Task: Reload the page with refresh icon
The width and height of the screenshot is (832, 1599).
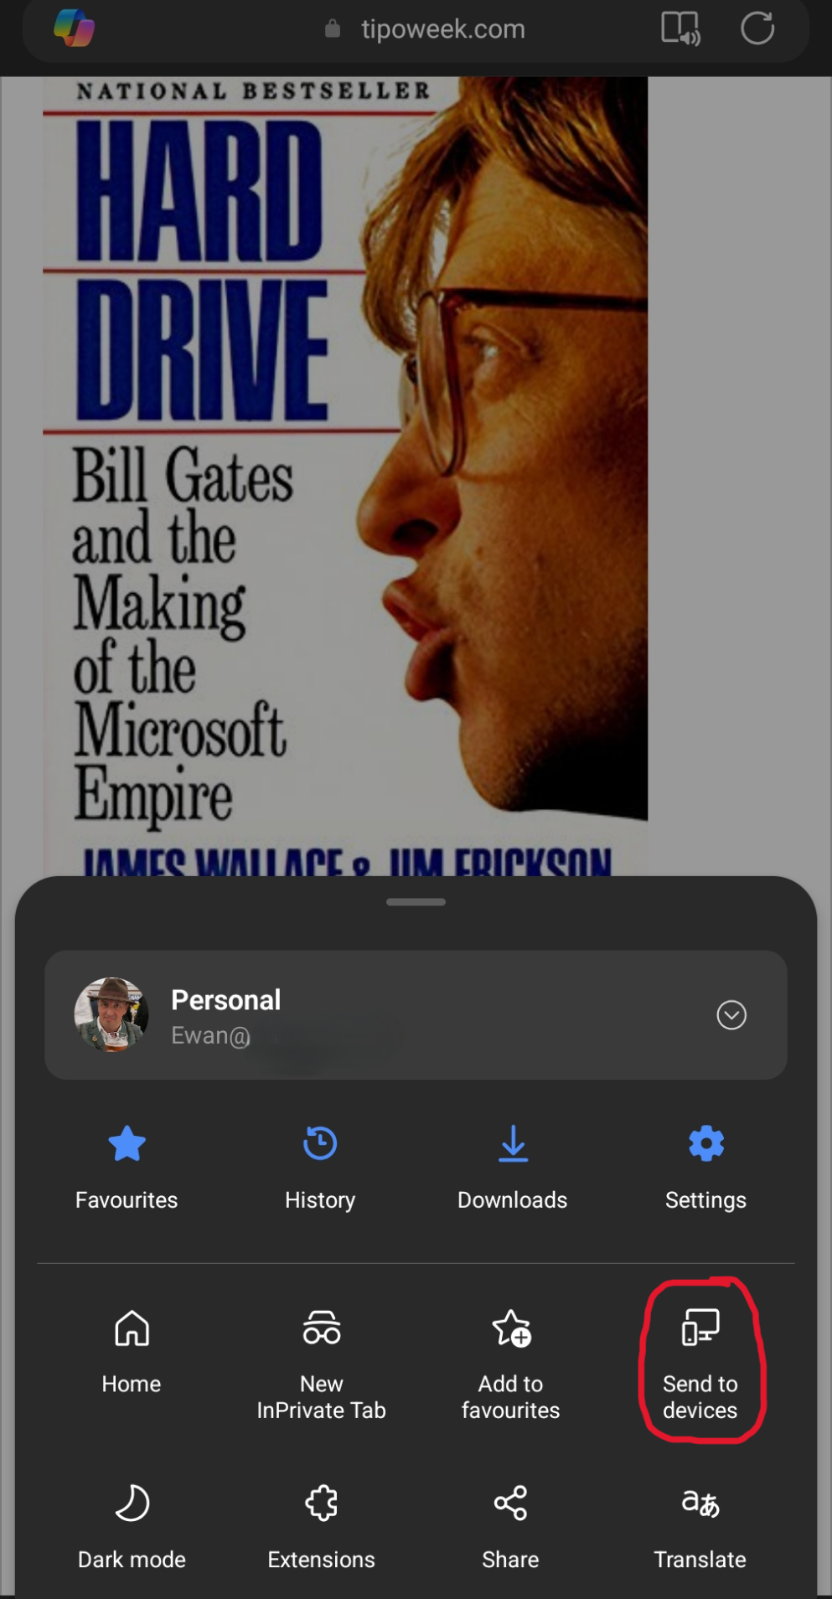Action: 757,28
